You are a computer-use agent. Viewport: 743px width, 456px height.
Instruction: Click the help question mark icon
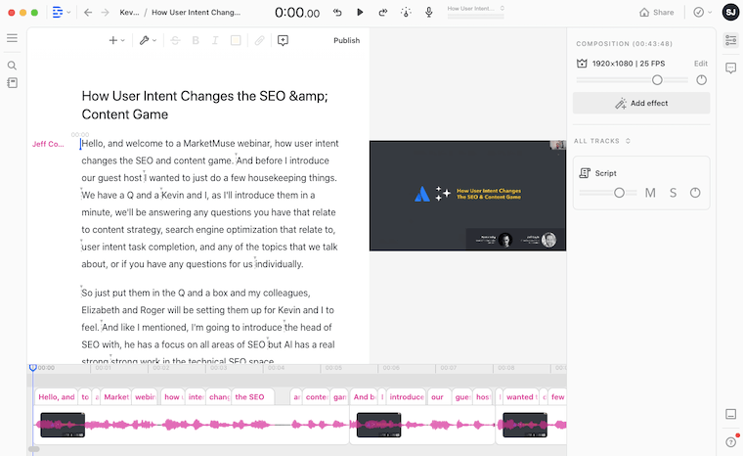coord(730,442)
